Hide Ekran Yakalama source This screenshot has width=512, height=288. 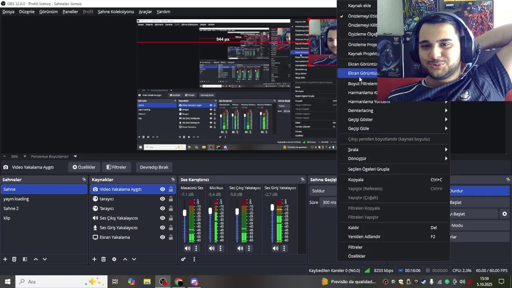162,237
